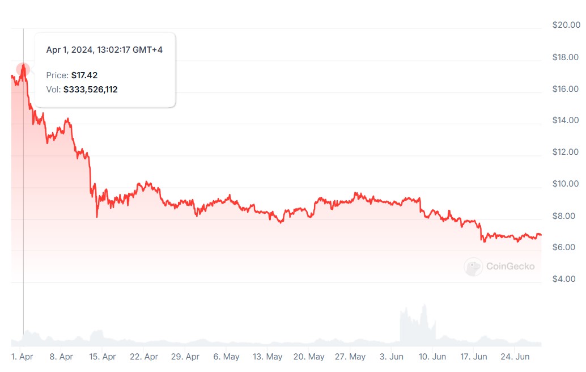Click the CoinGecko gecko logo icon
This screenshot has width=586, height=372.
pos(473,267)
